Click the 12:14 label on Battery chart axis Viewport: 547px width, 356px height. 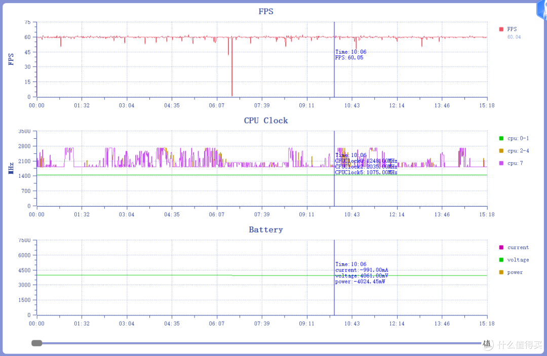coord(397,324)
